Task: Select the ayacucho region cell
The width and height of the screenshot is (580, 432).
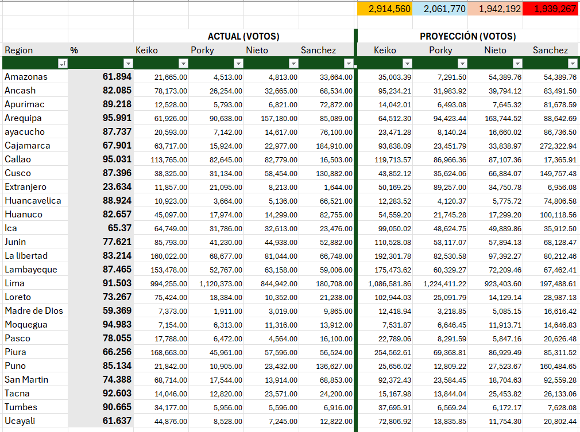Action: [35, 131]
